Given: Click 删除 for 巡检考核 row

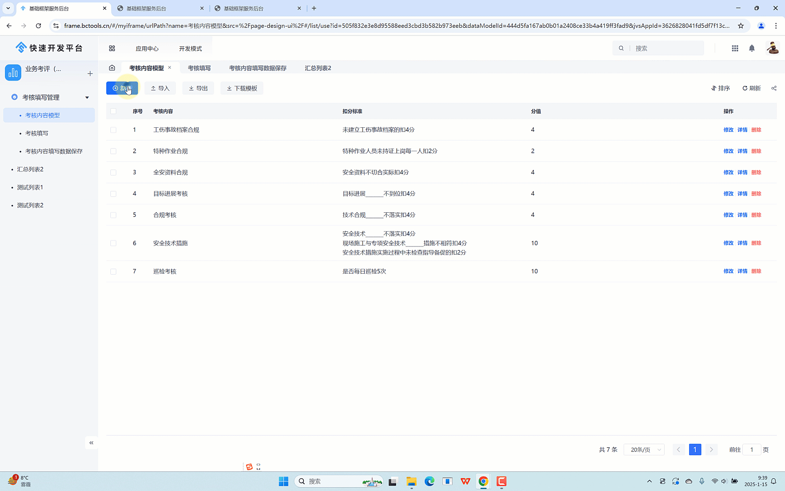Looking at the screenshot, I should coord(756,271).
